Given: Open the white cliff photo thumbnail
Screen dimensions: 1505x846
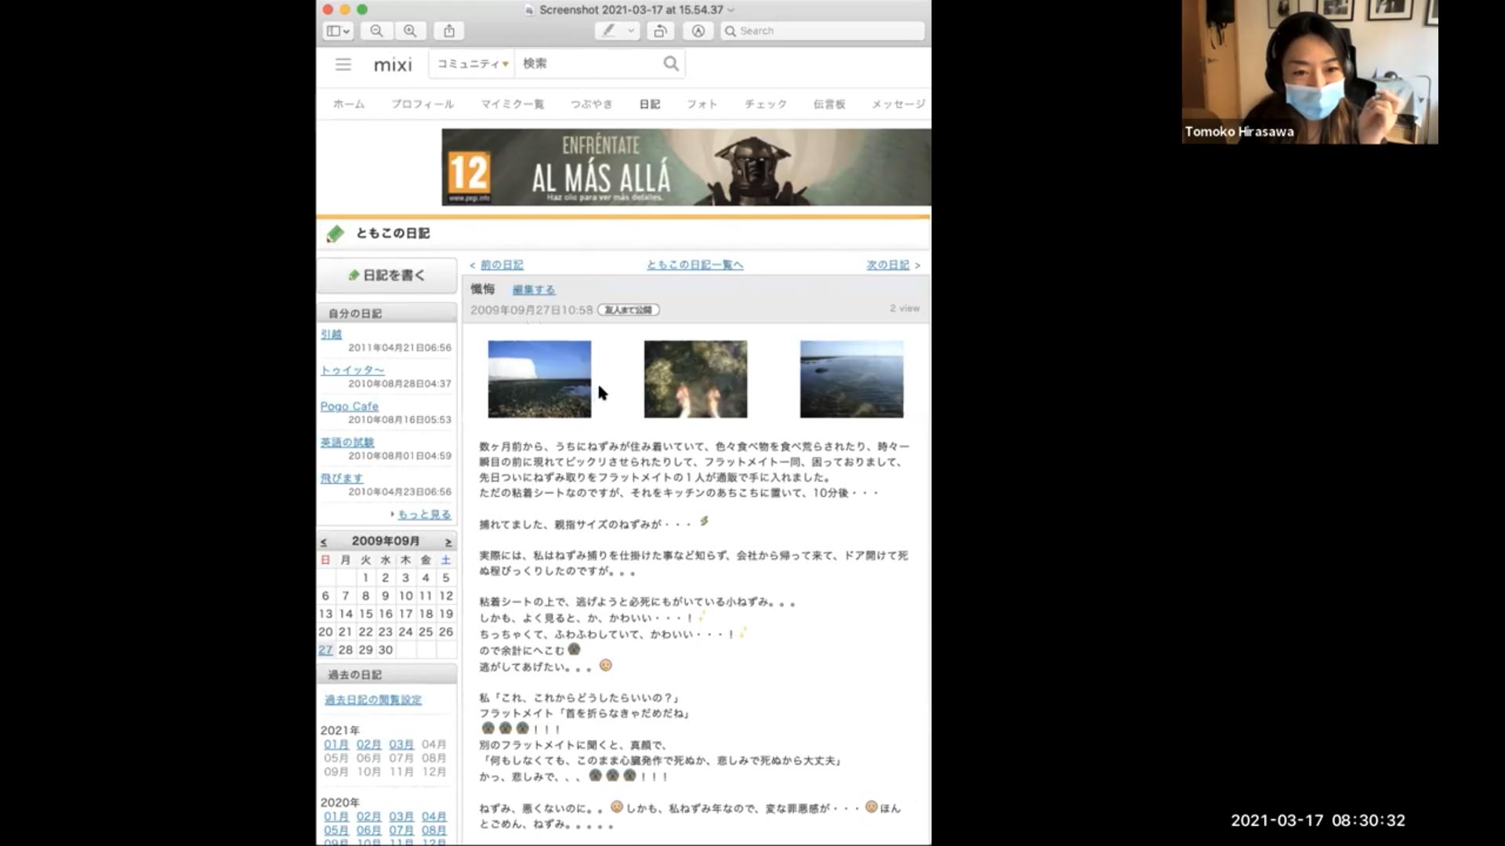Looking at the screenshot, I should click(539, 379).
